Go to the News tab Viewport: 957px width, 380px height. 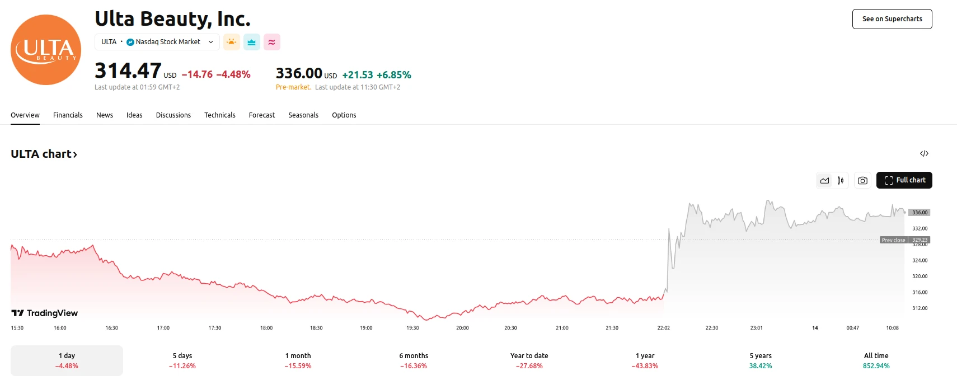pos(105,115)
